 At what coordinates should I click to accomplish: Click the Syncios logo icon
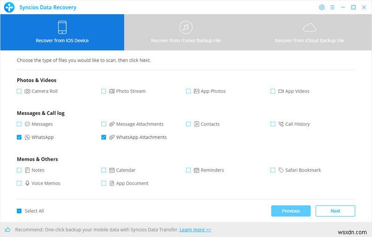pos(9,7)
